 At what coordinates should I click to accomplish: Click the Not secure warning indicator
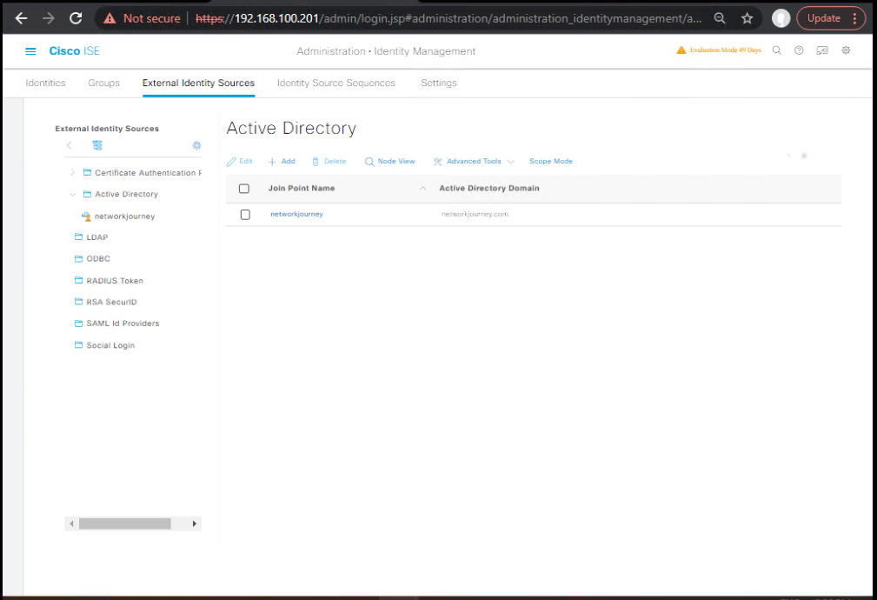142,18
